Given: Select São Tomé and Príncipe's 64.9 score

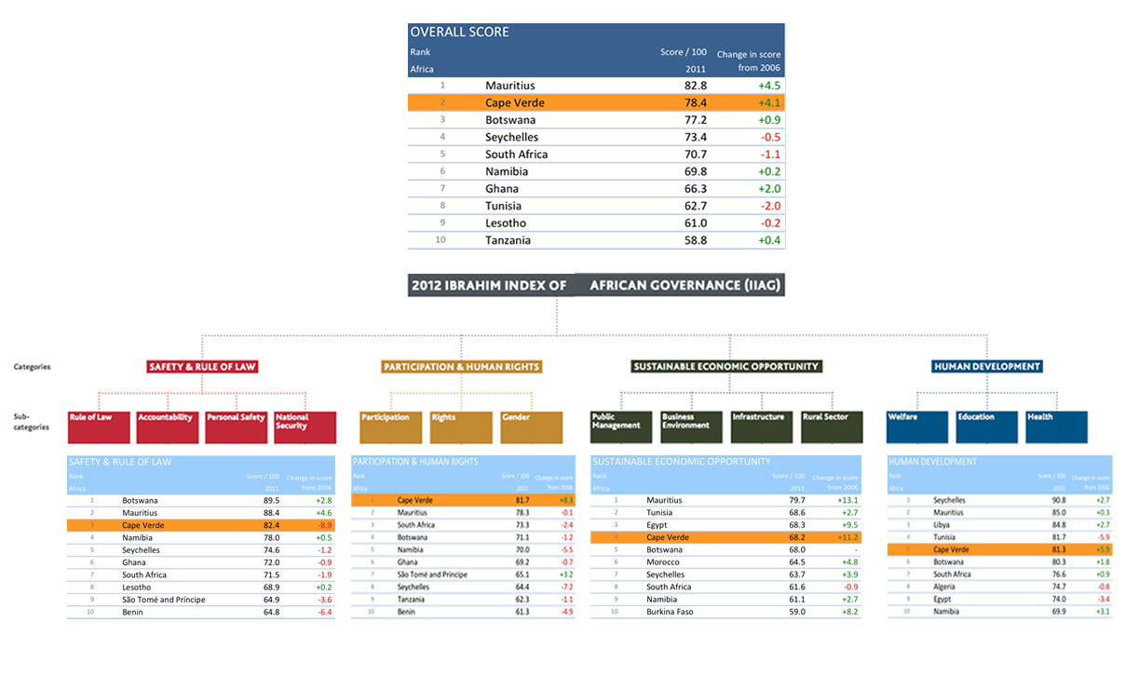Looking at the screenshot, I should [271, 600].
